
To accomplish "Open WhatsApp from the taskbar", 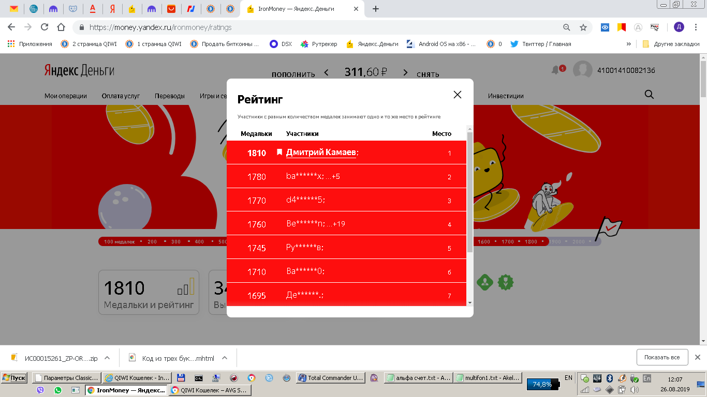I will (57, 390).
